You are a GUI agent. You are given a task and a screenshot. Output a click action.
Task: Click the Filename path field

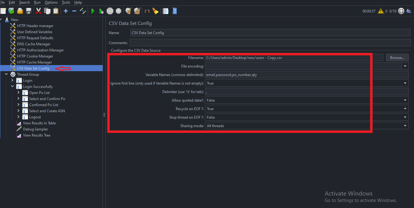point(294,57)
